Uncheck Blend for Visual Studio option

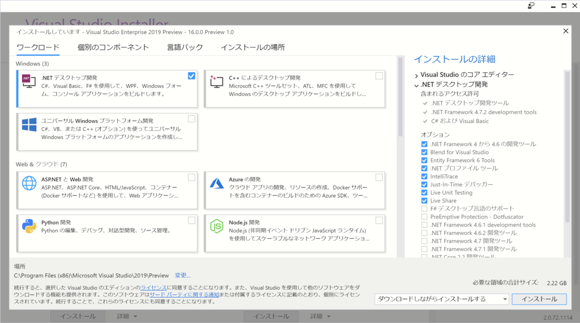(424, 152)
